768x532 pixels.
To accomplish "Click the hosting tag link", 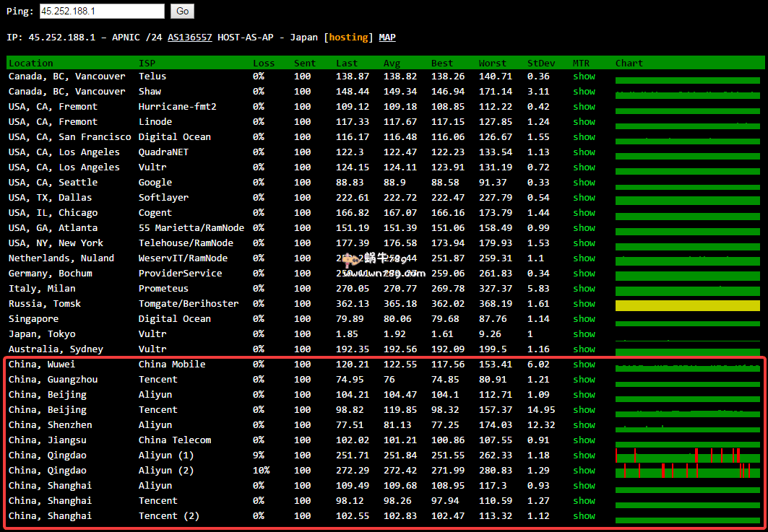I will tap(350, 38).
